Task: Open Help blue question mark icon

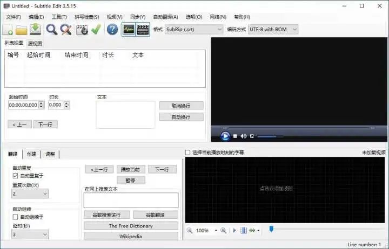Action: (x=112, y=29)
